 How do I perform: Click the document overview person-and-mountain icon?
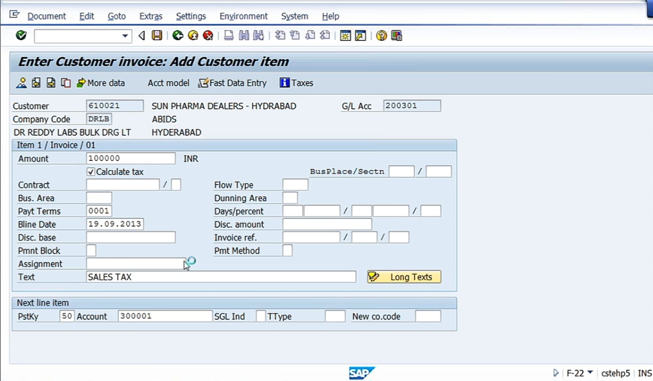(x=21, y=83)
